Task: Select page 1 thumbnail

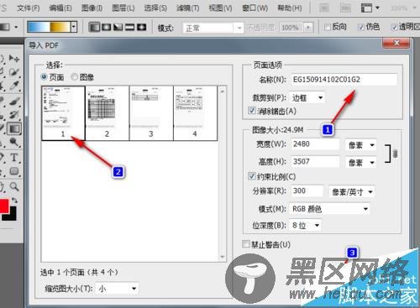Action: coord(63,113)
